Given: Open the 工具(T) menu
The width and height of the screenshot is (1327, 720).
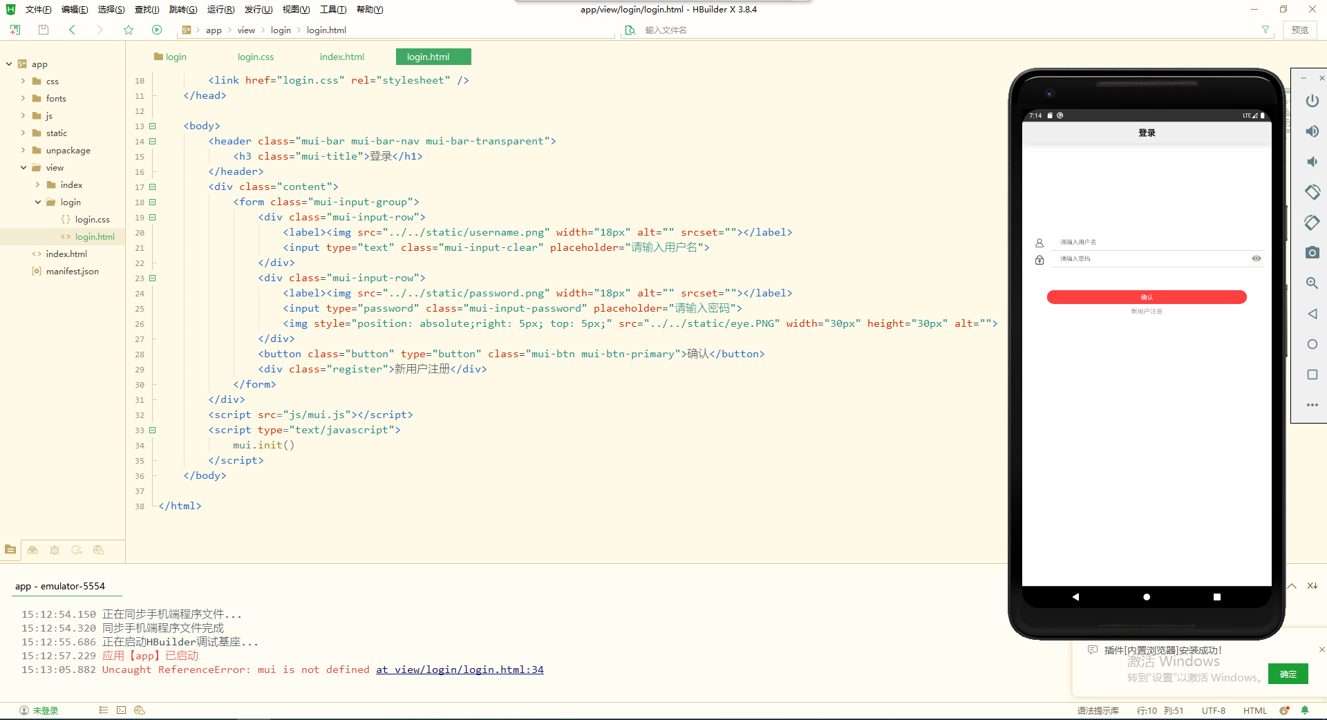Looking at the screenshot, I should point(333,10).
